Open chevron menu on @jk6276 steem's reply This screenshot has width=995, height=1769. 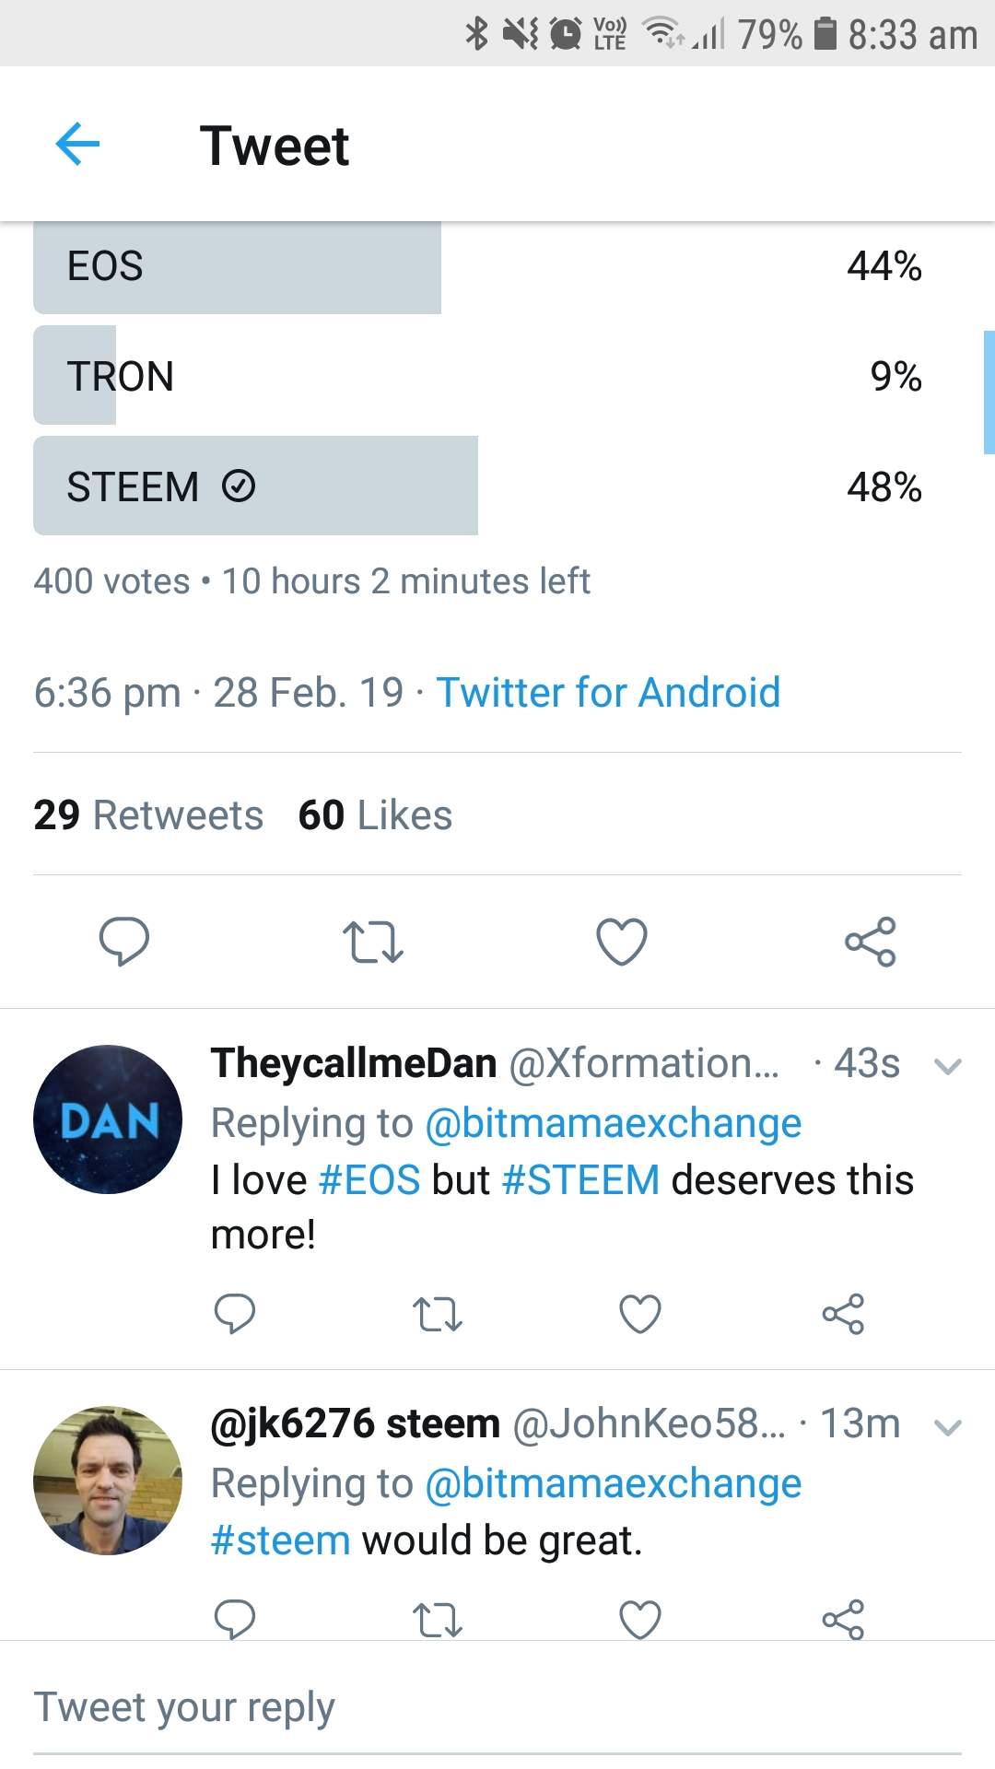click(x=947, y=1427)
